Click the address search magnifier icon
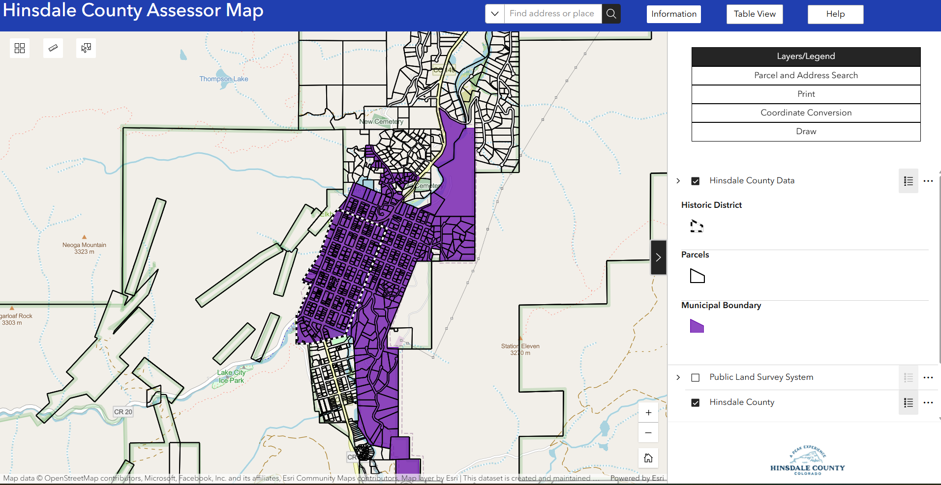The image size is (941, 485). click(x=611, y=13)
